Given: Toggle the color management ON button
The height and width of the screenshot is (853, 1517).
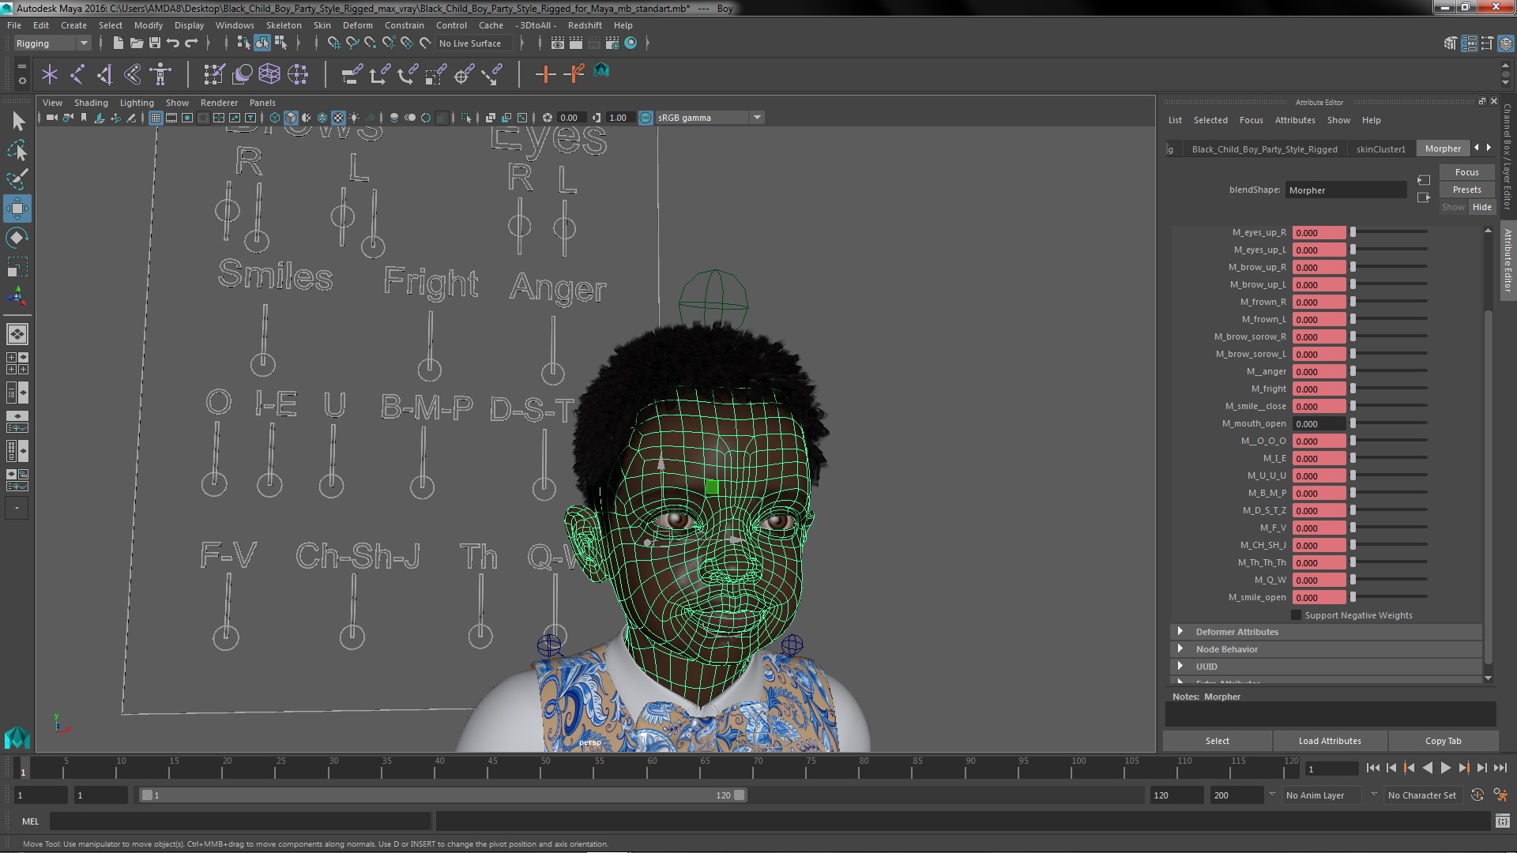Looking at the screenshot, I should [x=646, y=118].
